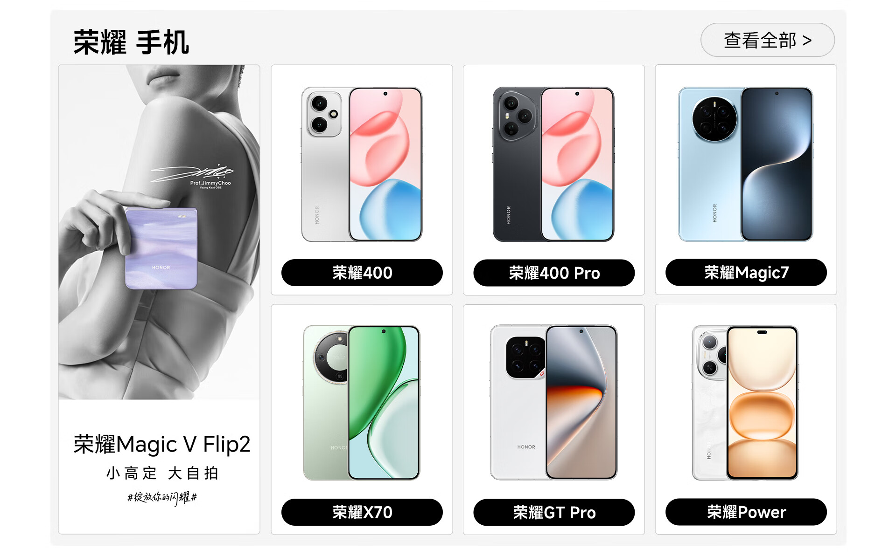Click the purple flip phone in photo
The width and height of the screenshot is (896, 556).
[161, 248]
